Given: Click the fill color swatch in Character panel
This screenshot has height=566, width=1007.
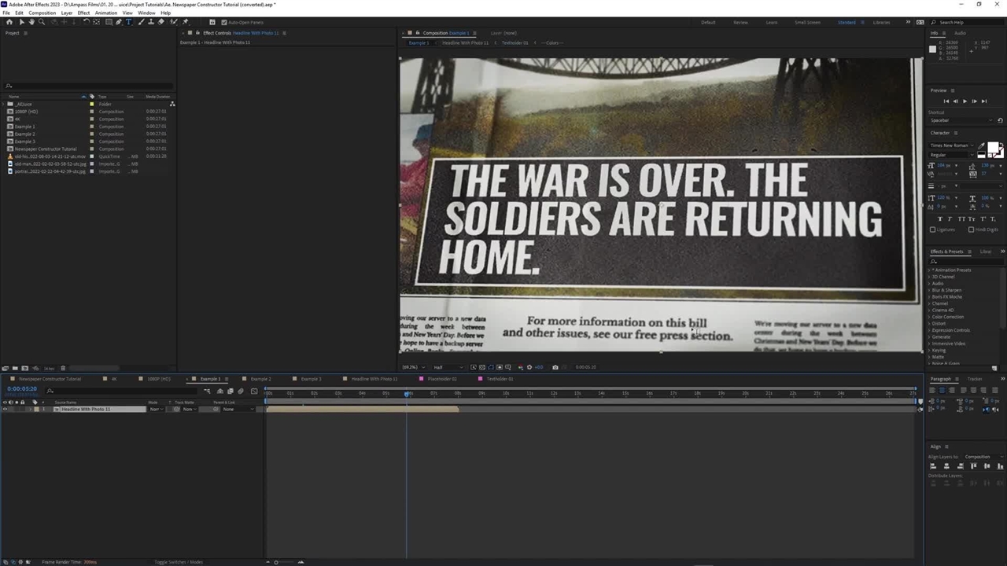Looking at the screenshot, I should (x=993, y=149).
